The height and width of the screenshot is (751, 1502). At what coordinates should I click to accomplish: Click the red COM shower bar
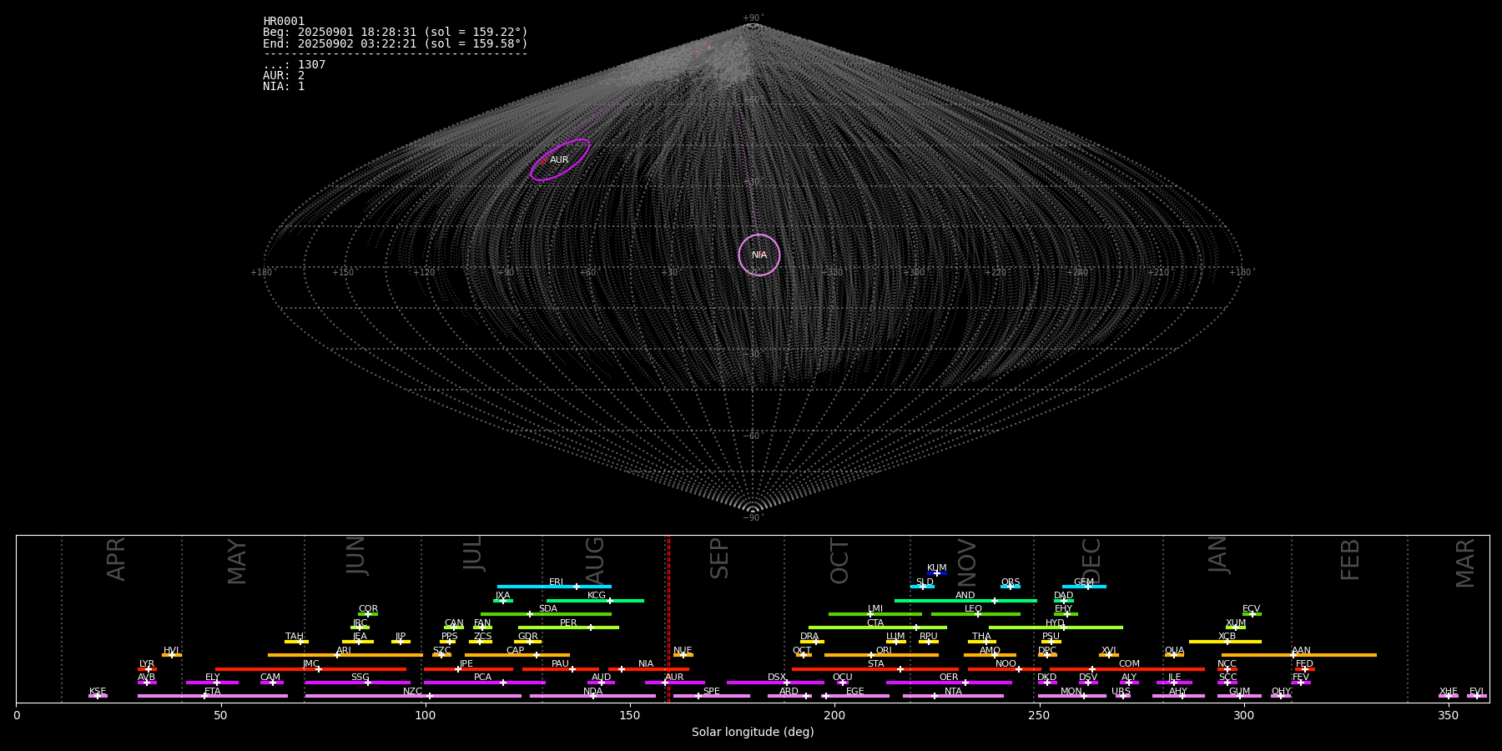coord(1129,669)
